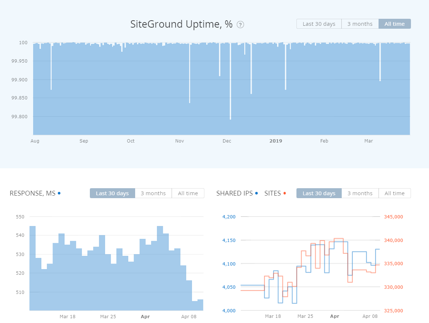
Task: Click the '99.950' uptime axis value
Action: click(20, 61)
